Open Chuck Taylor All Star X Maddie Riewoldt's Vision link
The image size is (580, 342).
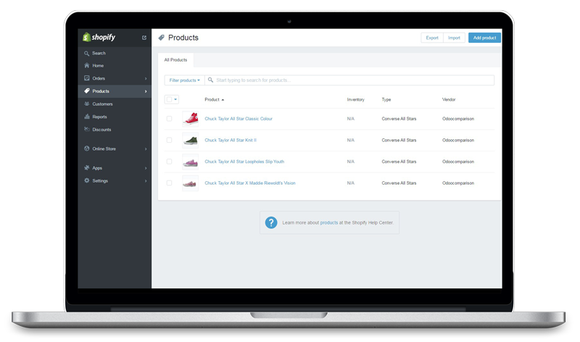pos(250,183)
